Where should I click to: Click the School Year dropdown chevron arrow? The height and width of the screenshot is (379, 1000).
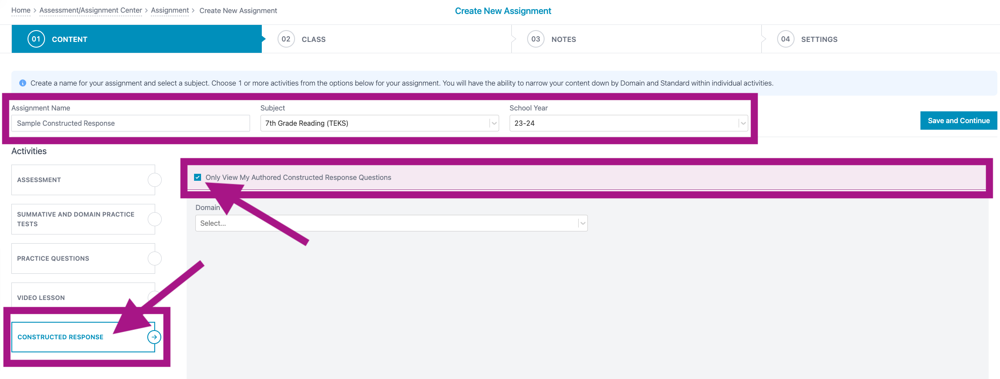click(743, 123)
